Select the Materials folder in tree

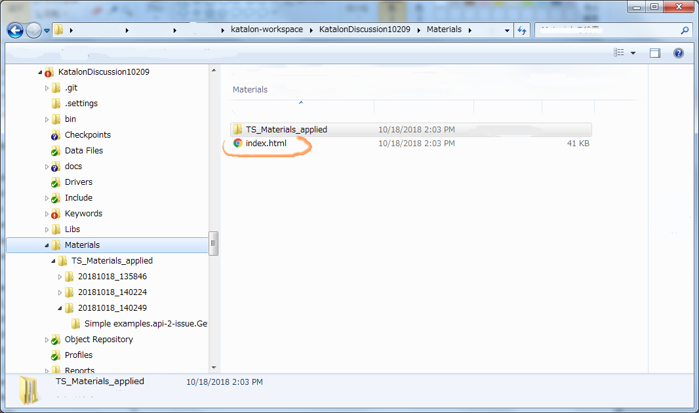click(x=82, y=245)
